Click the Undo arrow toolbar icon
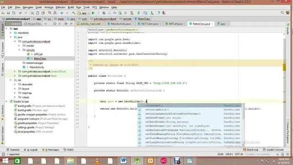The width and height of the screenshot is (293, 165). tap(20, 13)
